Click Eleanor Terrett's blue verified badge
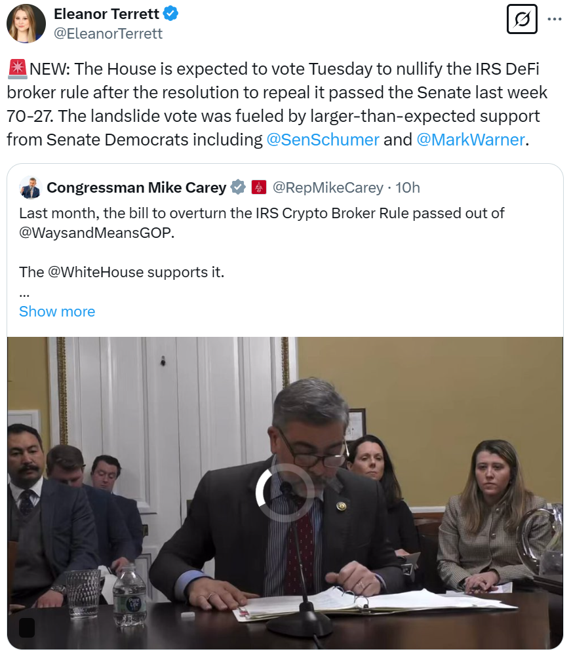Screen dimensions: 571x656 point(170,13)
